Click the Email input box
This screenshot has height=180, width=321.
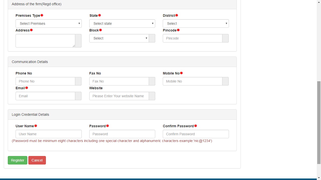coord(45,96)
